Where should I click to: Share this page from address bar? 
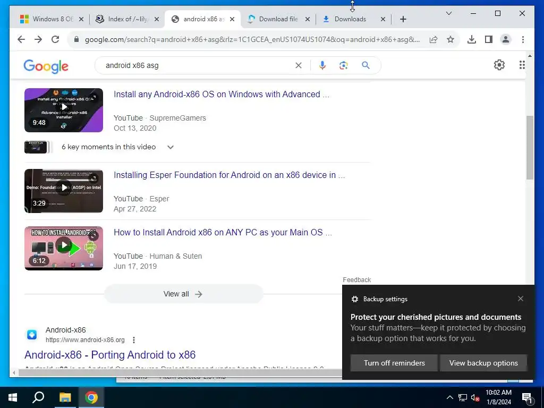(433, 39)
